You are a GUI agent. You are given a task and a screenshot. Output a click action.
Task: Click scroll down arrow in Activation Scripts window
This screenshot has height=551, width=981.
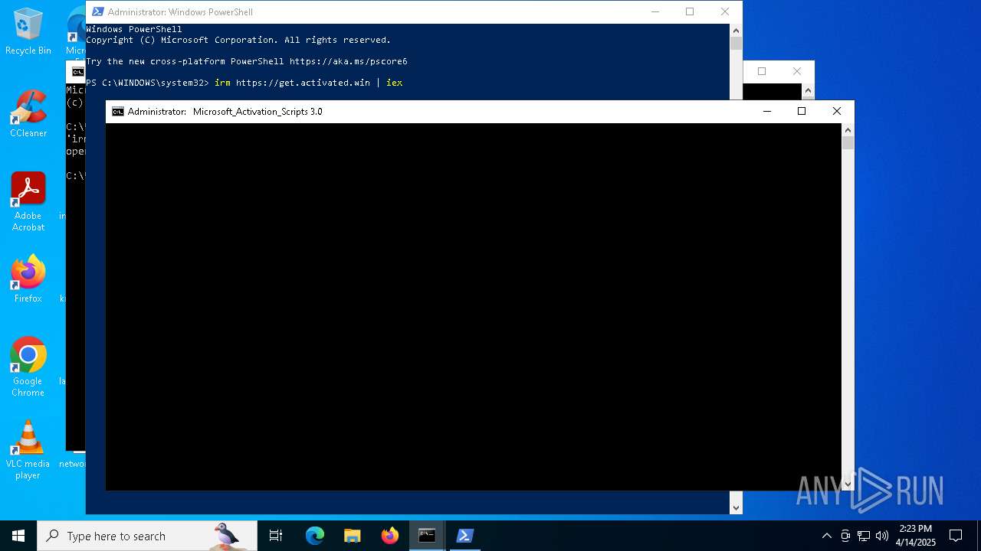coord(848,484)
